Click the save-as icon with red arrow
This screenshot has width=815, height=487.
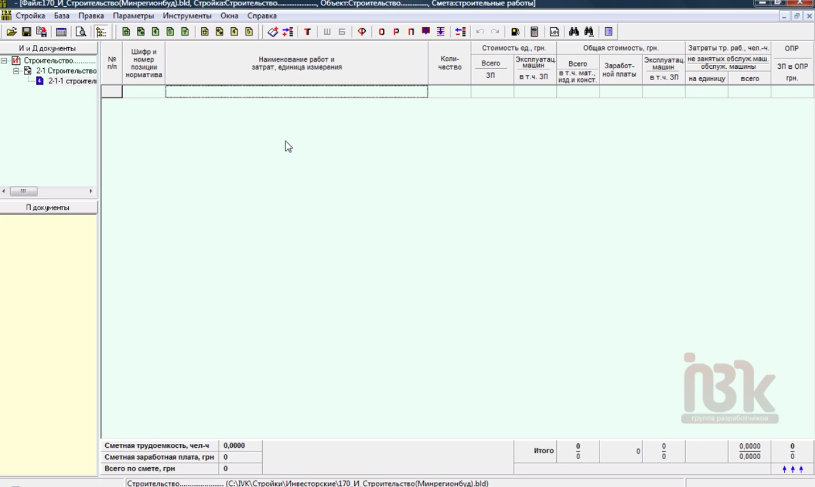click(x=41, y=32)
